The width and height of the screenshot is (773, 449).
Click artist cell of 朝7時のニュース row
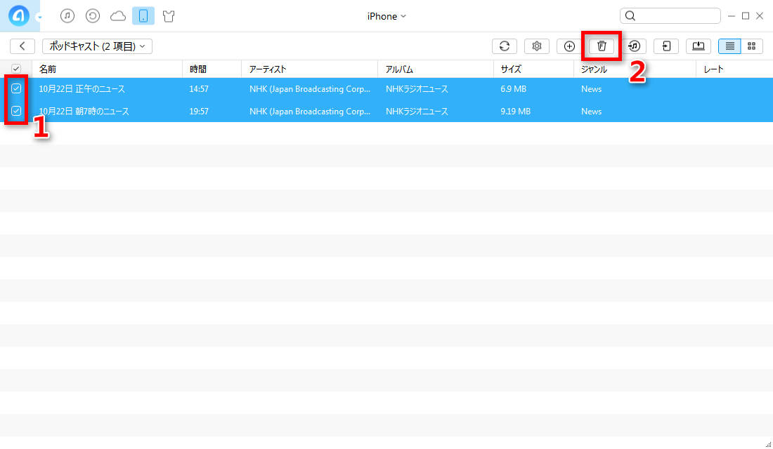coord(310,112)
